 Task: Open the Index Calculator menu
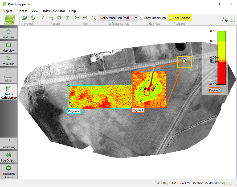tap(54, 11)
